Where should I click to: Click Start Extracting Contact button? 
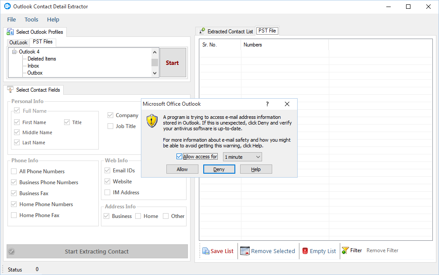(97, 251)
